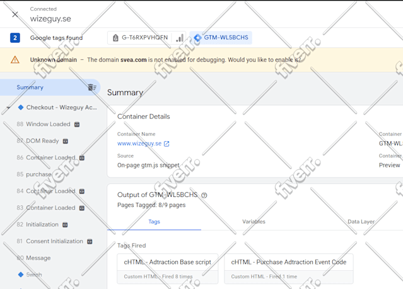
Task: Click icon beside Consent Initialization
Action: [90, 242]
